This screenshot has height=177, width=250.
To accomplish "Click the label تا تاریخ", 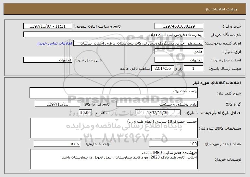I will pyautogui.click(x=191, y=113).
